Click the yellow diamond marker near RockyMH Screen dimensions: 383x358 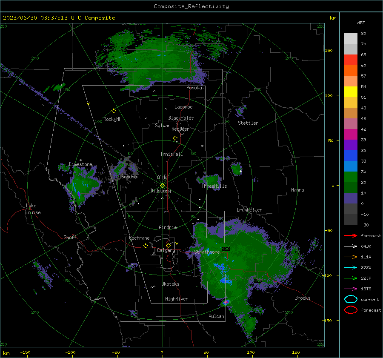(114, 111)
